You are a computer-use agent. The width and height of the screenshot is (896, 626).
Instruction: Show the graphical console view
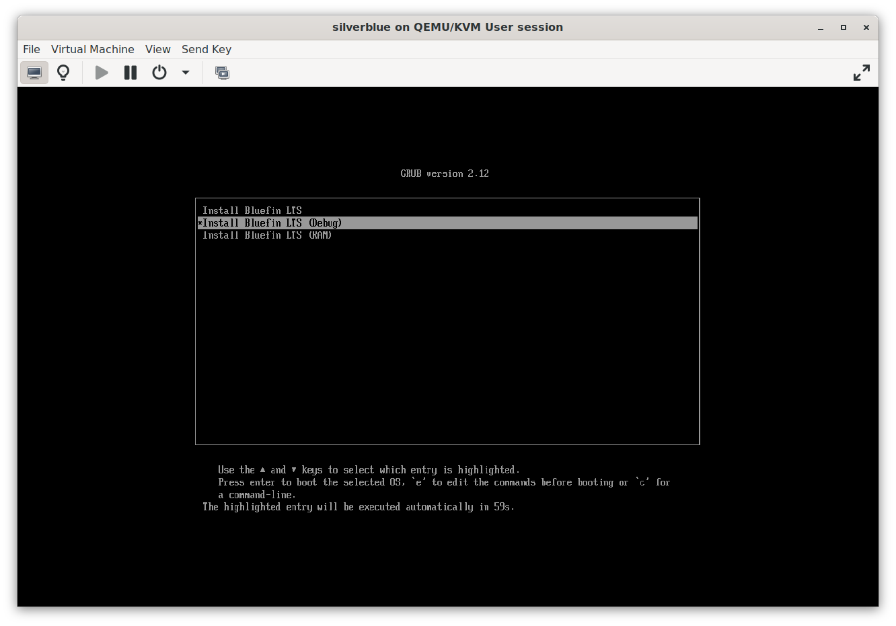point(34,73)
